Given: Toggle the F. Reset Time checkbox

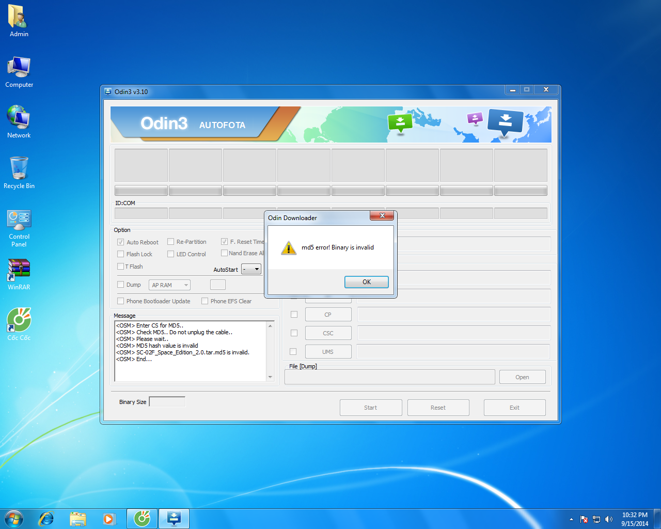Looking at the screenshot, I should (224, 241).
